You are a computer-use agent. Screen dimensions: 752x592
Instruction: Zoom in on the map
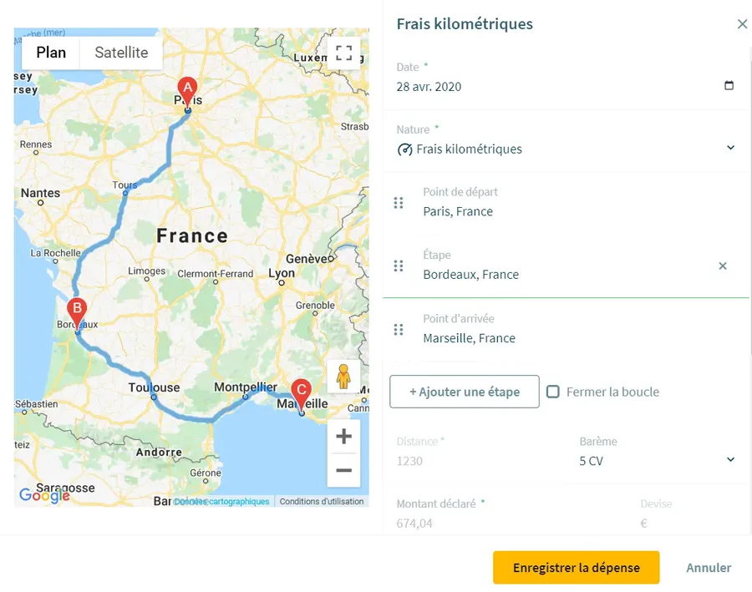tap(343, 436)
